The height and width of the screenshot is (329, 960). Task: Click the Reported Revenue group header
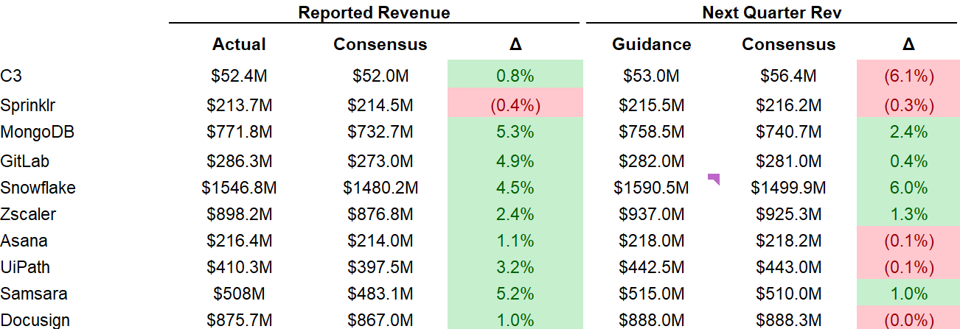pos(374,13)
